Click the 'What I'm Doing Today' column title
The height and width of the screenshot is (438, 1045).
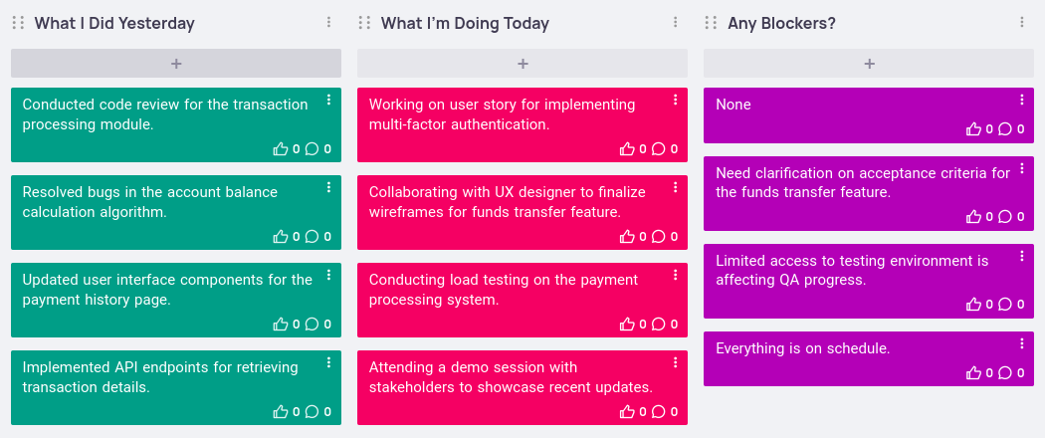click(x=465, y=23)
